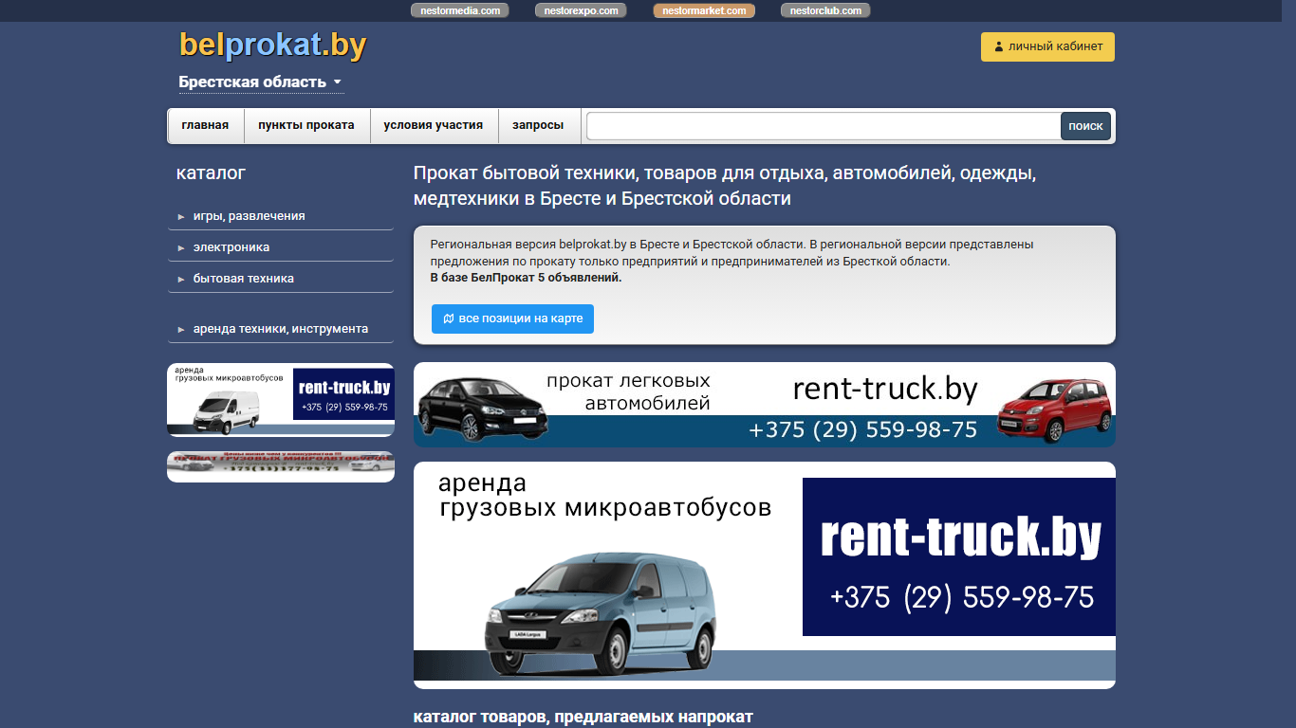This screenshot has height=728, width=1296.
Task: Open the large аренда грузовых микроавтобусов banner
Action: coord(765,575)
